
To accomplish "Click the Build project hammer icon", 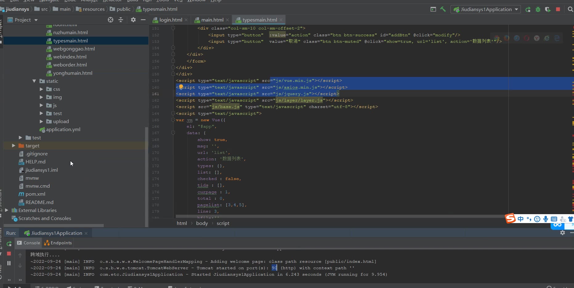I will pyautogui.click(x=443, y=9).
